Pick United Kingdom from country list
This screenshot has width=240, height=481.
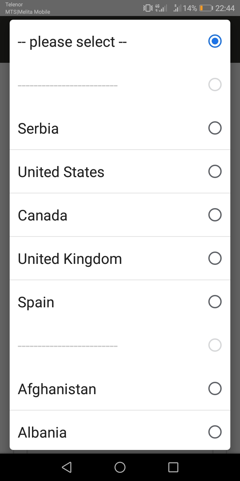(x=120, y=258)
